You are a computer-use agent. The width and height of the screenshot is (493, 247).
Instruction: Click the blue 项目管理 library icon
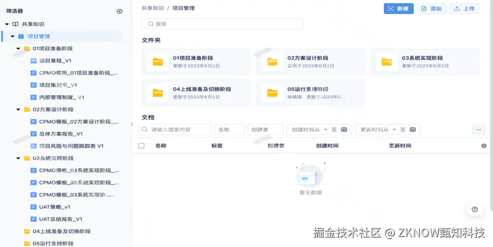point(21,36)
